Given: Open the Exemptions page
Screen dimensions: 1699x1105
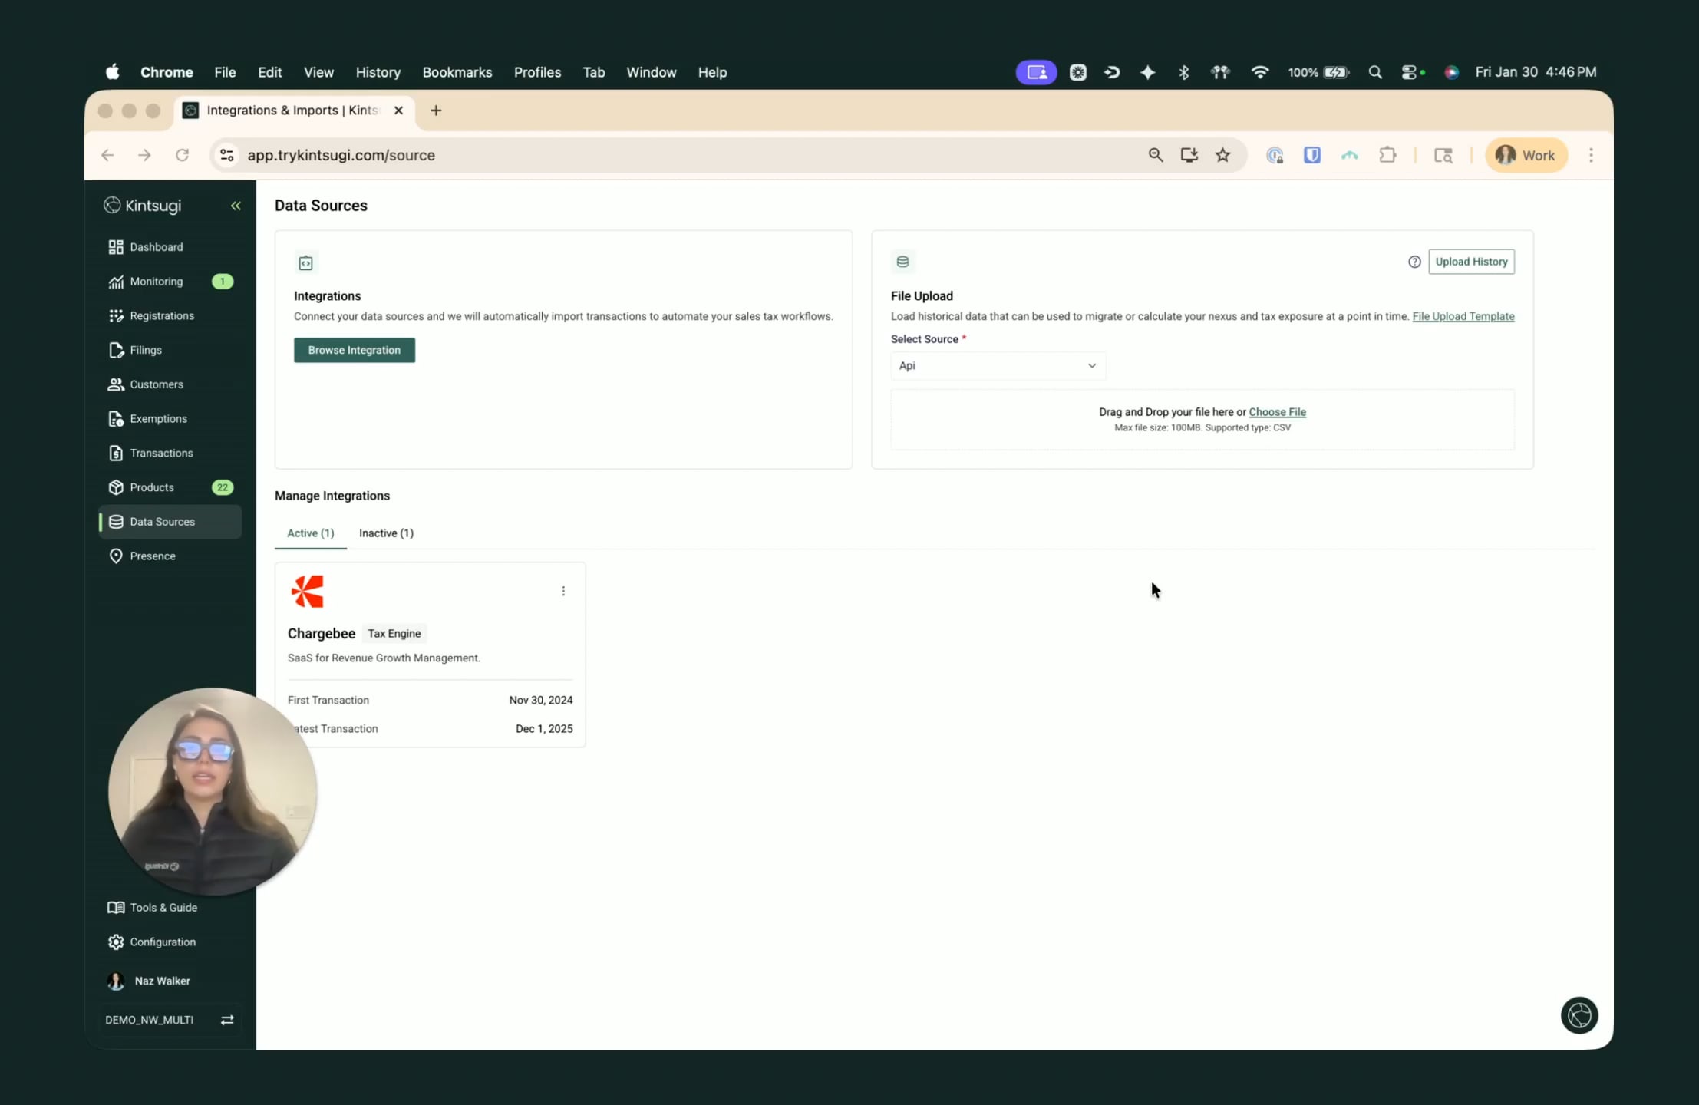Looking at the screenshot, I should pos(158,419).
